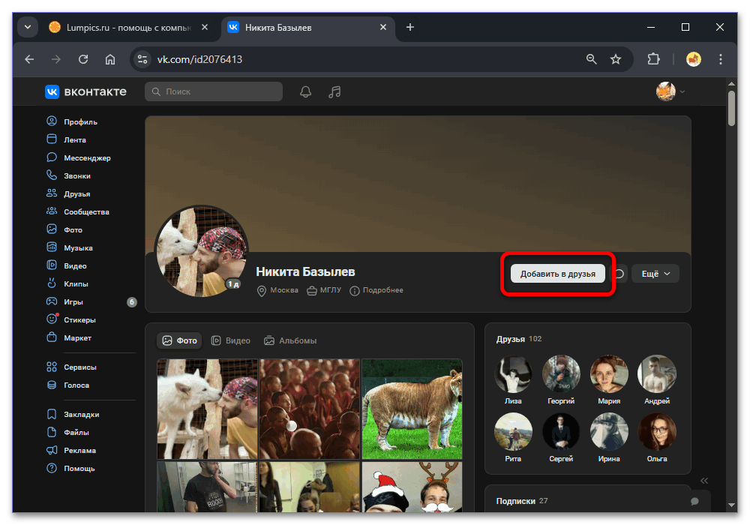The height and width of the screenshot is (525, 750).
Task: Close the Никита Базылев tab
Action: pos(383,27)
